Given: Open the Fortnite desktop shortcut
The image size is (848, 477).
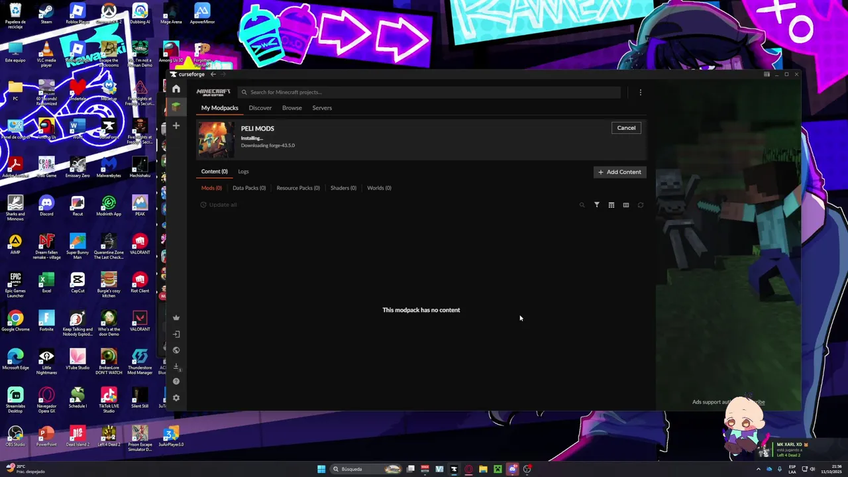Looking at the screenshot, I should click(x=46, y=321).
